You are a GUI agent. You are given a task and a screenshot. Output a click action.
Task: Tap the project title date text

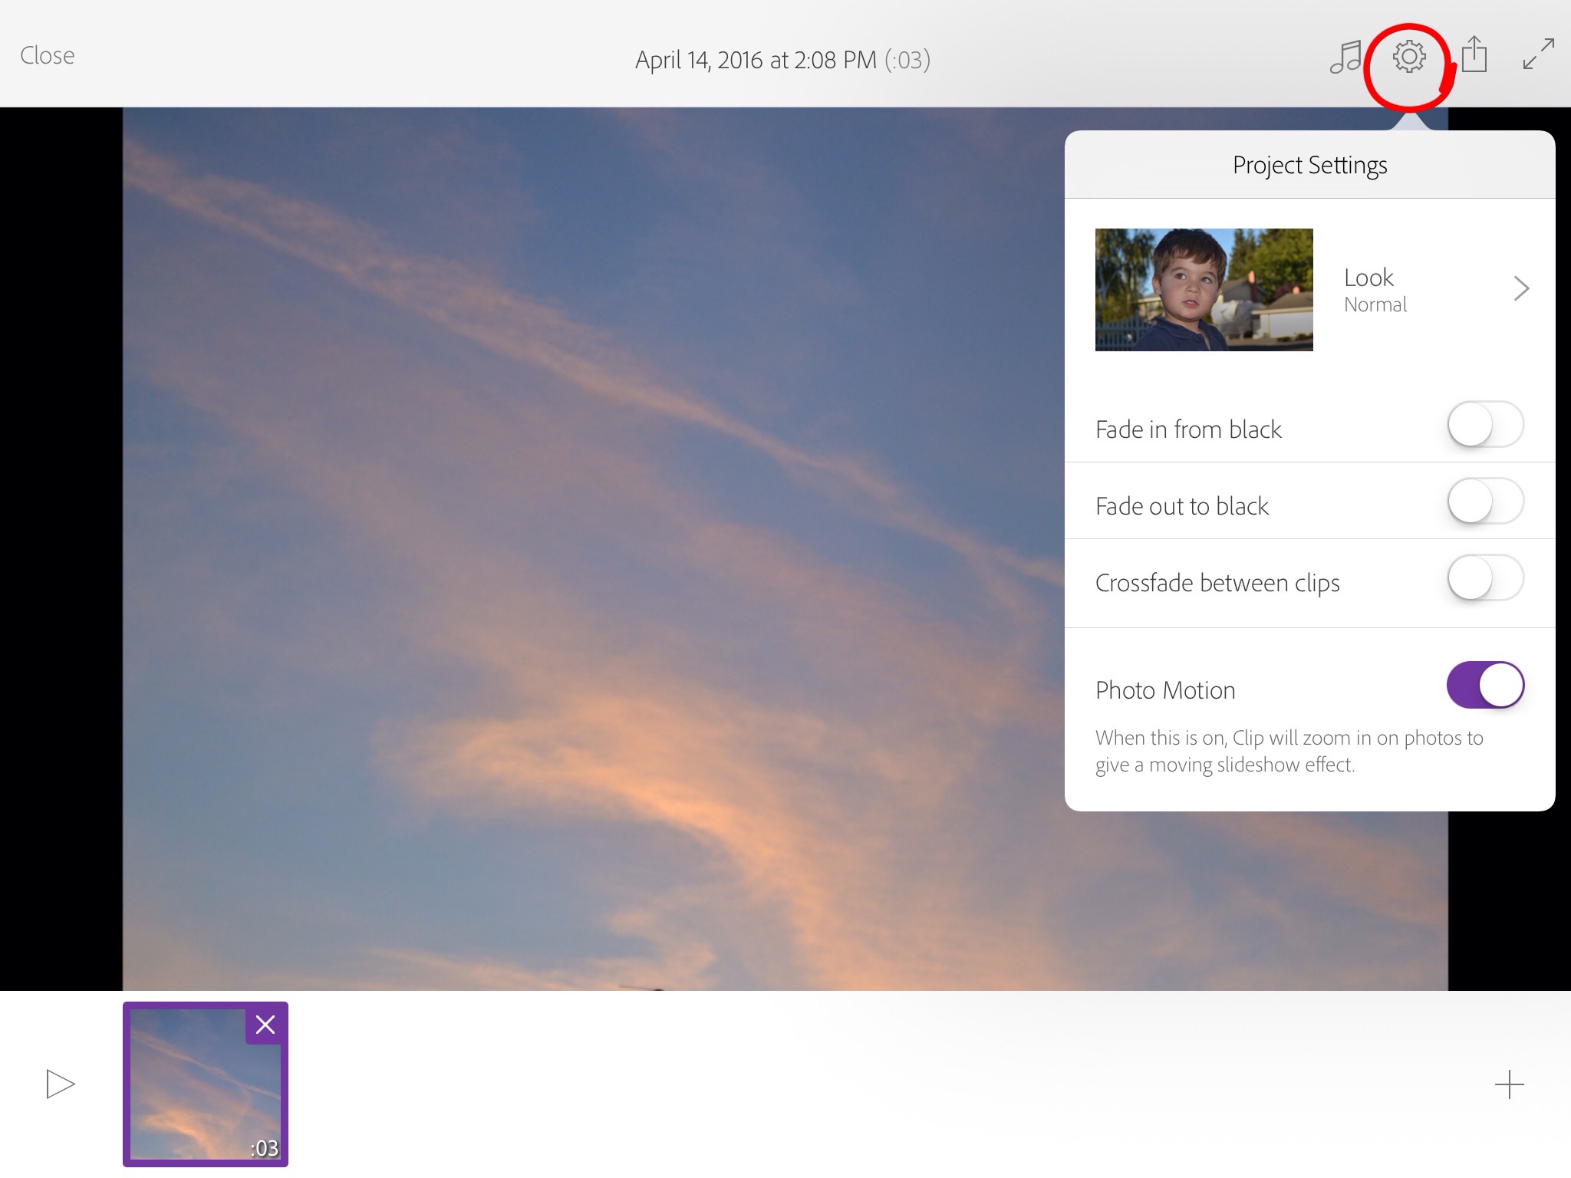click(782, 60)
